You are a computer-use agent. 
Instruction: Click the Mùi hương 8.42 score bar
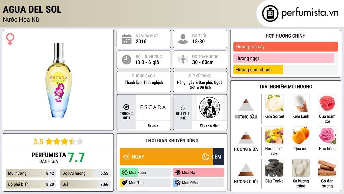31,173
